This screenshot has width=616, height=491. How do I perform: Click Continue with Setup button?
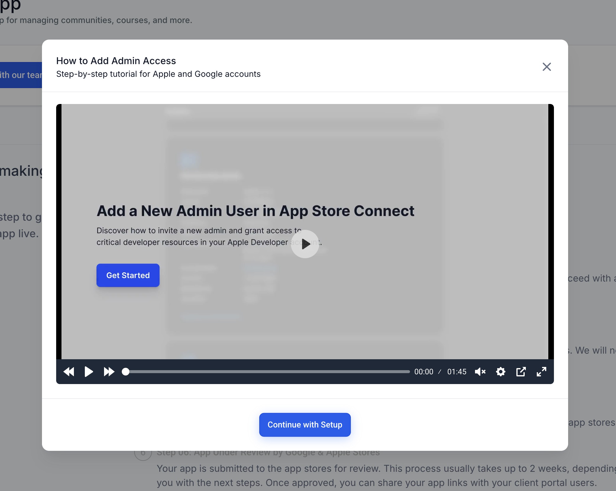[x=305, y=425]
